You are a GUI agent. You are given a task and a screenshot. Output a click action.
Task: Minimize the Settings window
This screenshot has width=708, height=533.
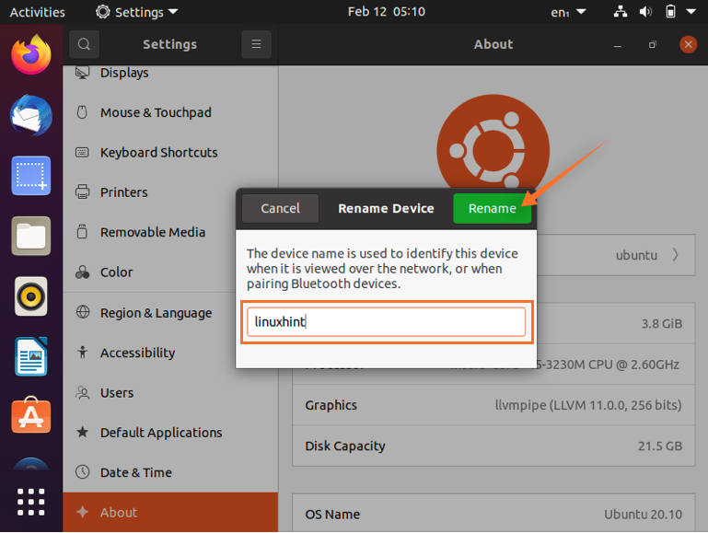617,45
